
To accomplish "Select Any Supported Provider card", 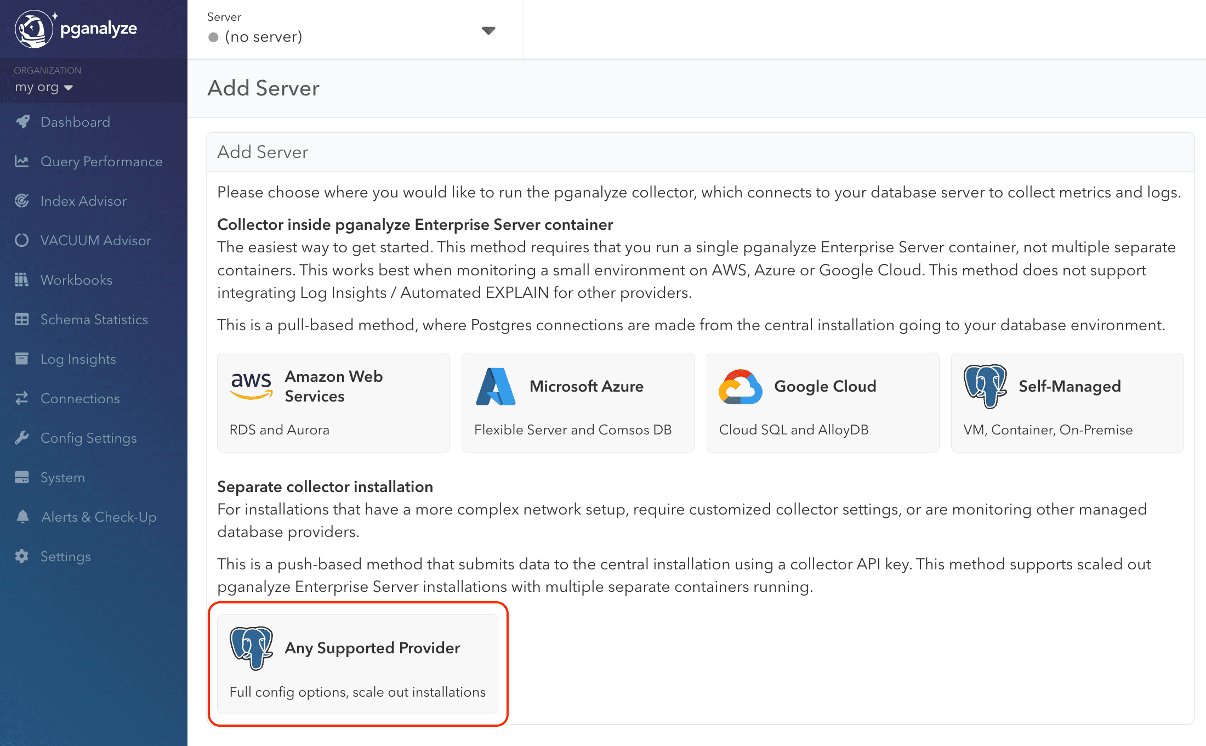I will (357, 664).
